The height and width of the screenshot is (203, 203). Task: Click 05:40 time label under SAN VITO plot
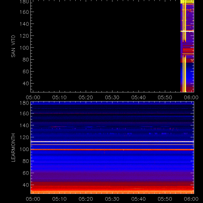(x=139, y=97)
